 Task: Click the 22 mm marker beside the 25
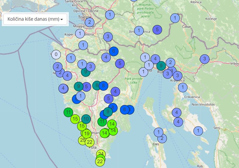coord(90,142)
